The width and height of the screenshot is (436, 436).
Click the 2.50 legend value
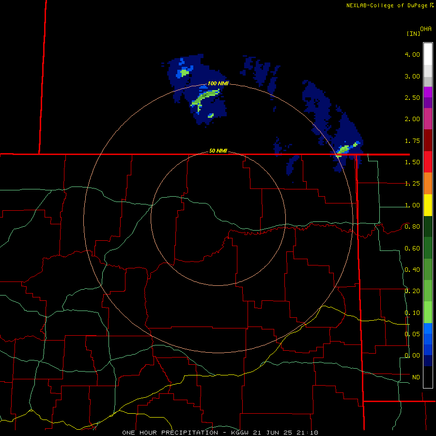pos(412,97)
